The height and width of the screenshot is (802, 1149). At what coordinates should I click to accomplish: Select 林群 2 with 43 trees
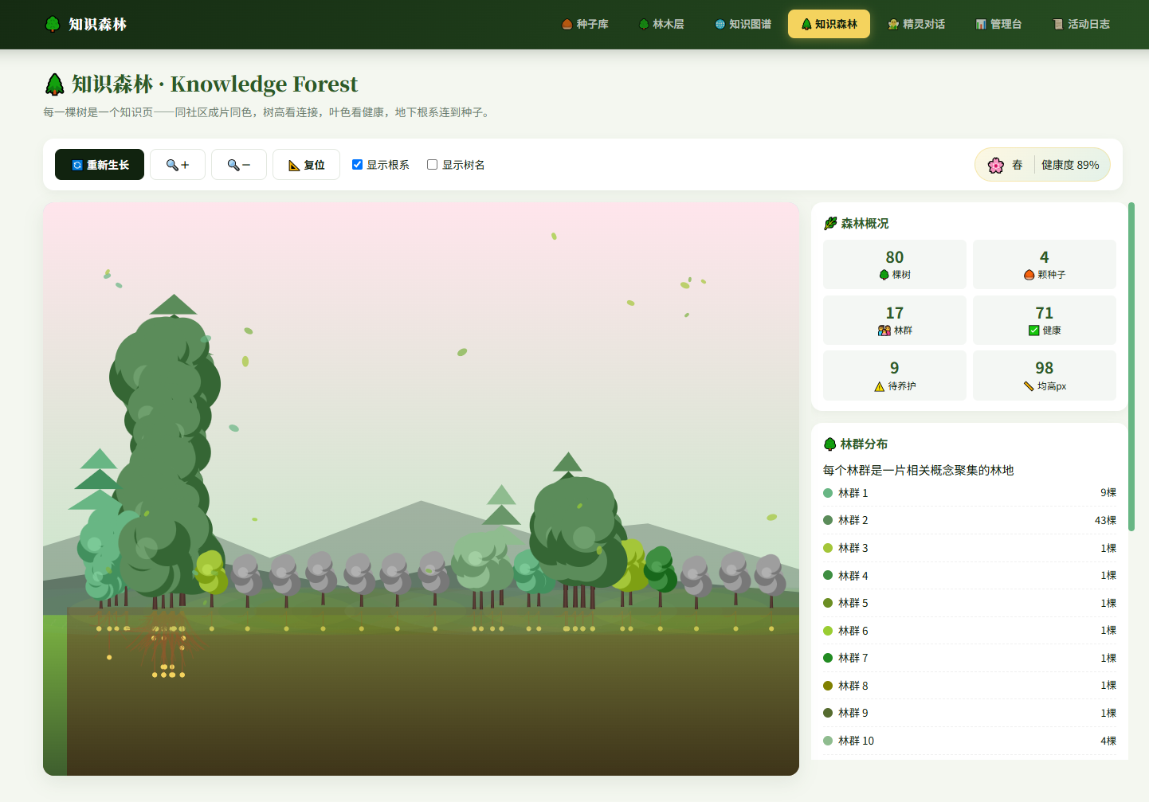click(970, 520)
